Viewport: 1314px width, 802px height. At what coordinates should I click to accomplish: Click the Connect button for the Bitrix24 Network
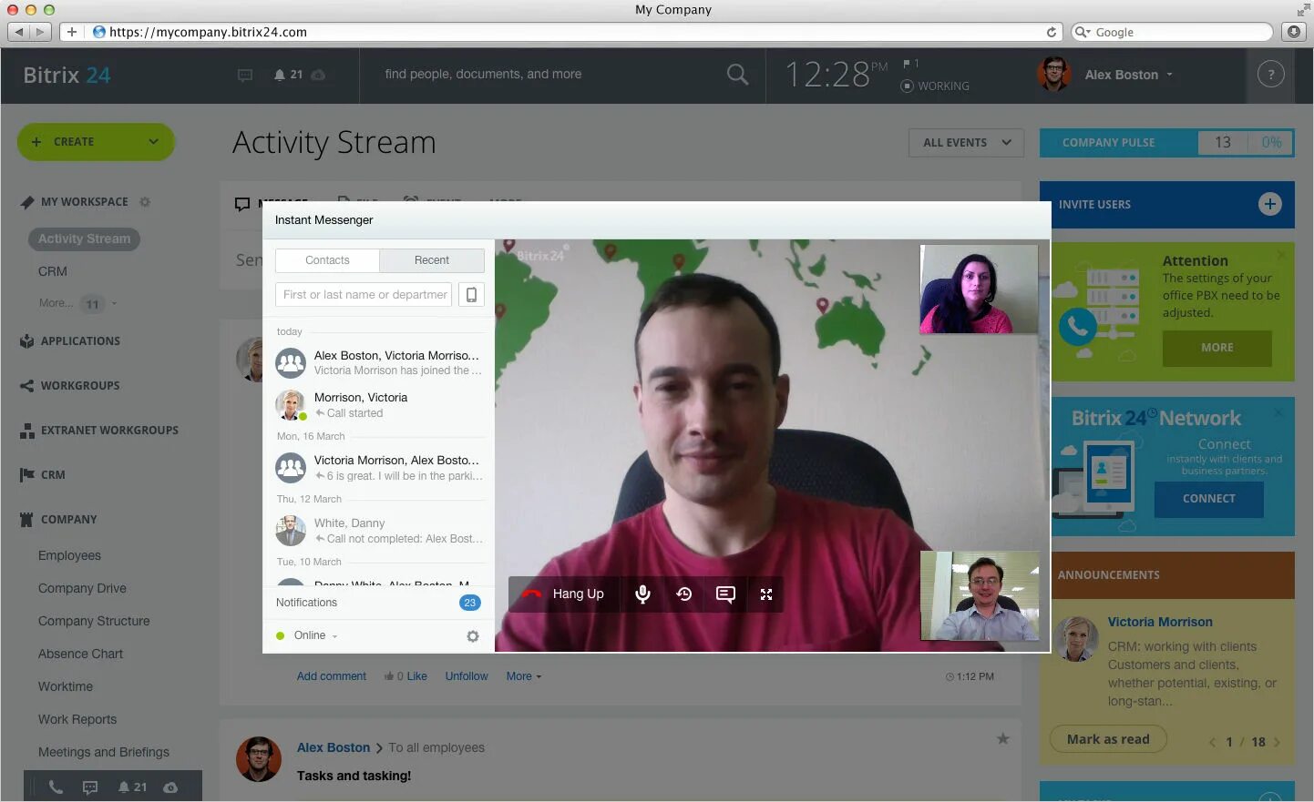pyautogui.click(x=1209, y=499)
